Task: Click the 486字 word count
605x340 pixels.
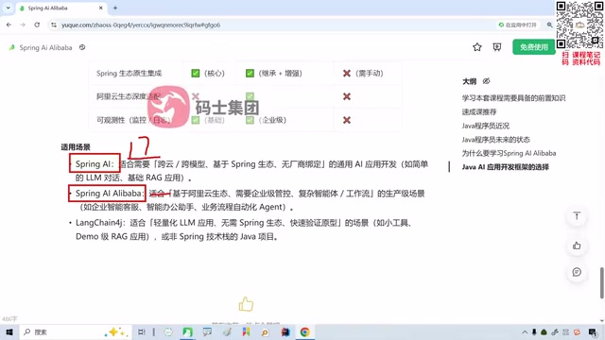Action: tap(9, 319)
